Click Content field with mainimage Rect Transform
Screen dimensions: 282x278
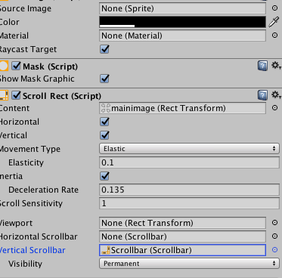tap(182, 108)
